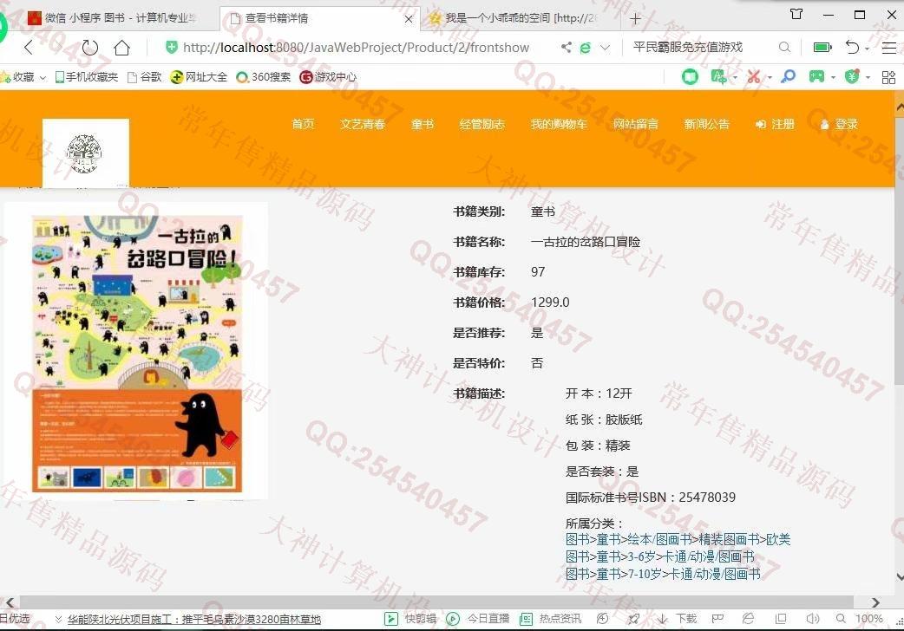Click the 注册 register link
This screenshot has width=904, height=631.
tap(776, 124)
